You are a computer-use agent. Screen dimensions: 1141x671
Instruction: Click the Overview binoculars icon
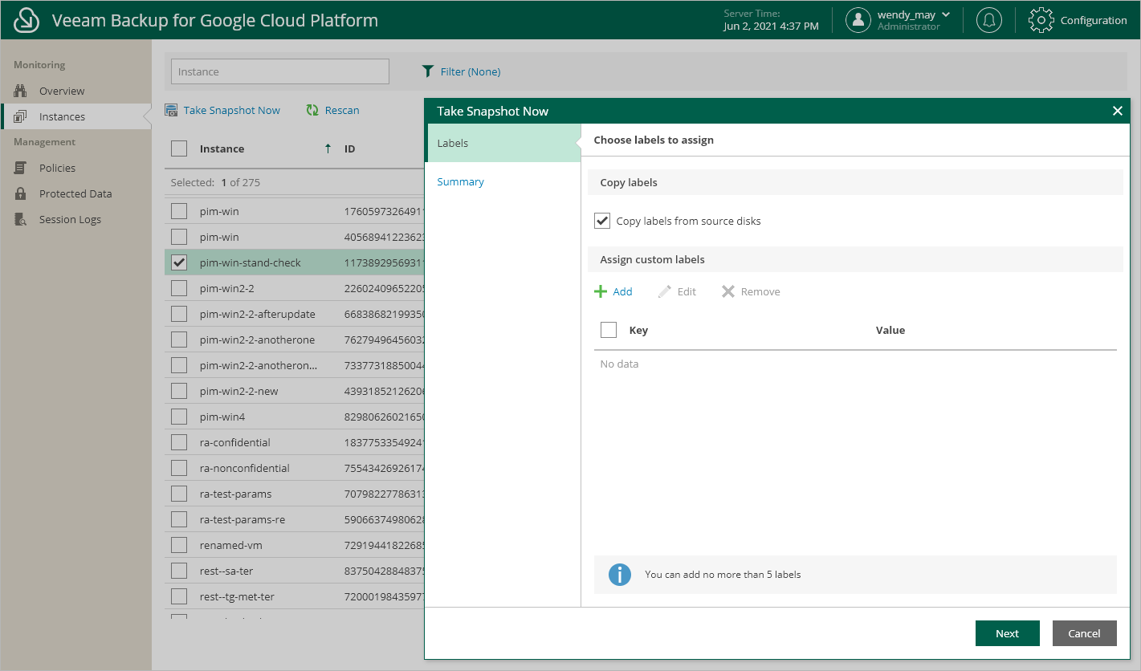[21, 91]
